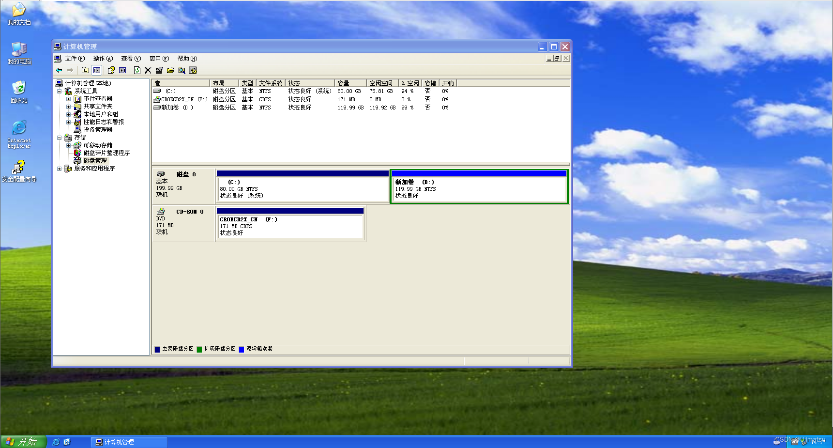This screenshot has width=833, height=448.
Task: Open the 窗口(W) menu
Action: click(159, 59)
